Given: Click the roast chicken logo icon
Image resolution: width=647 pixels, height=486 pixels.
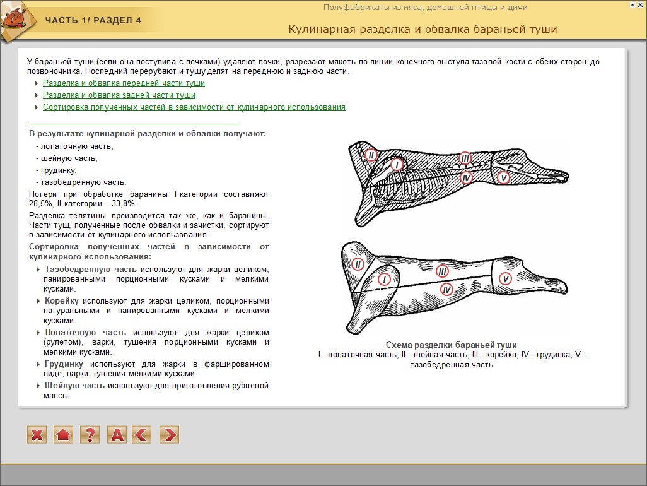Looking at the screenshot, I should (14, 20).
